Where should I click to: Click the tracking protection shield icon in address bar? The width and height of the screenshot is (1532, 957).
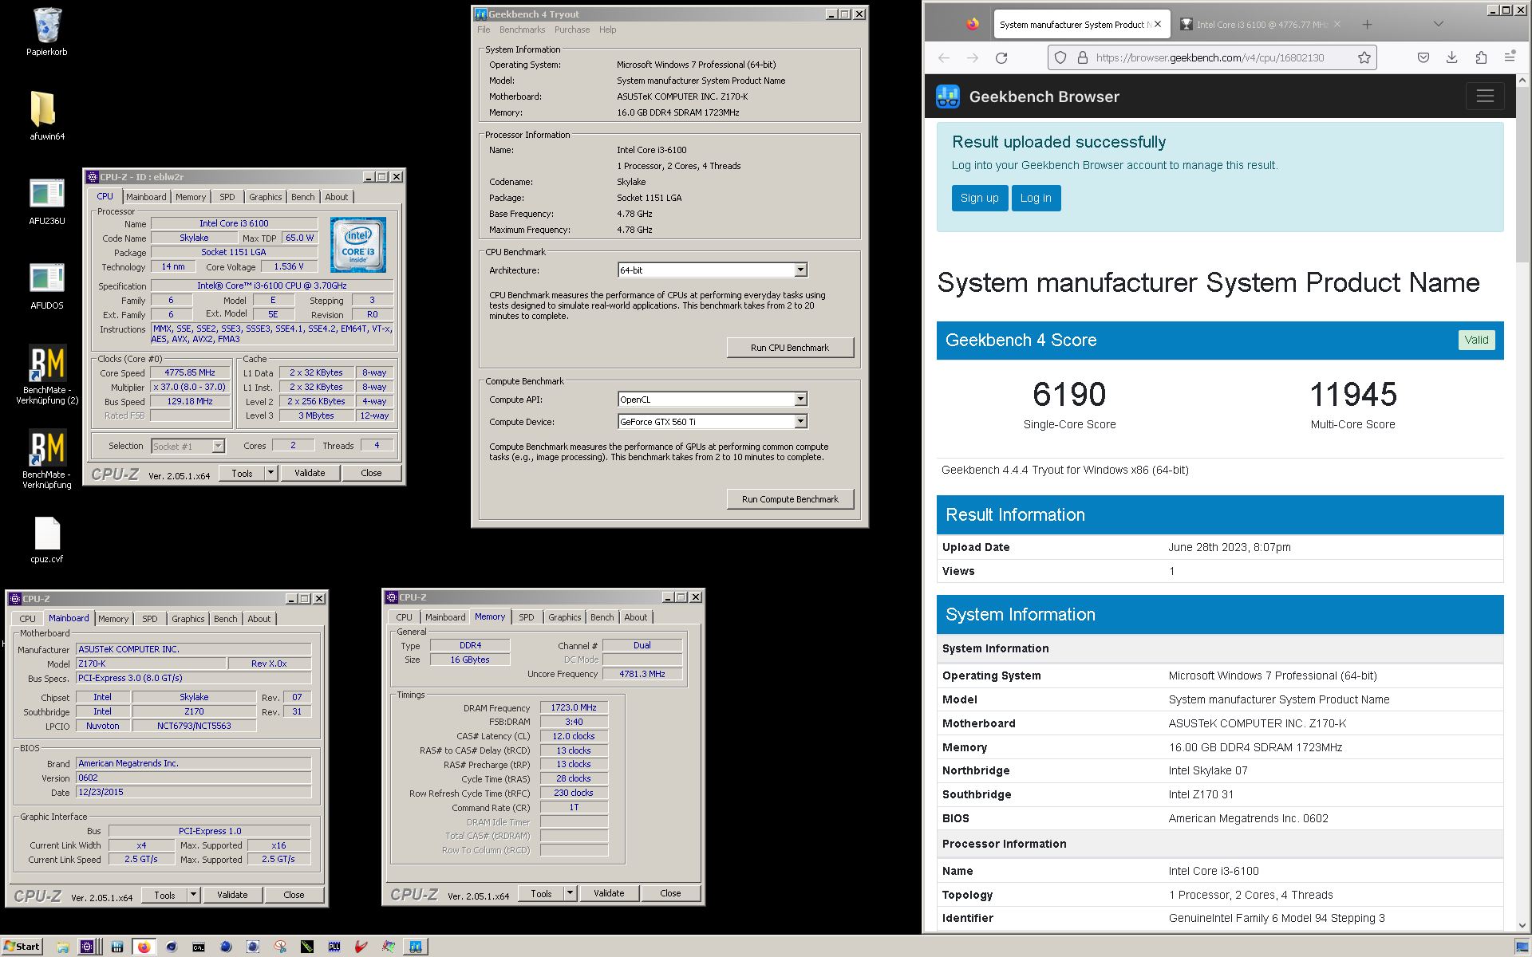(1060, 57)
